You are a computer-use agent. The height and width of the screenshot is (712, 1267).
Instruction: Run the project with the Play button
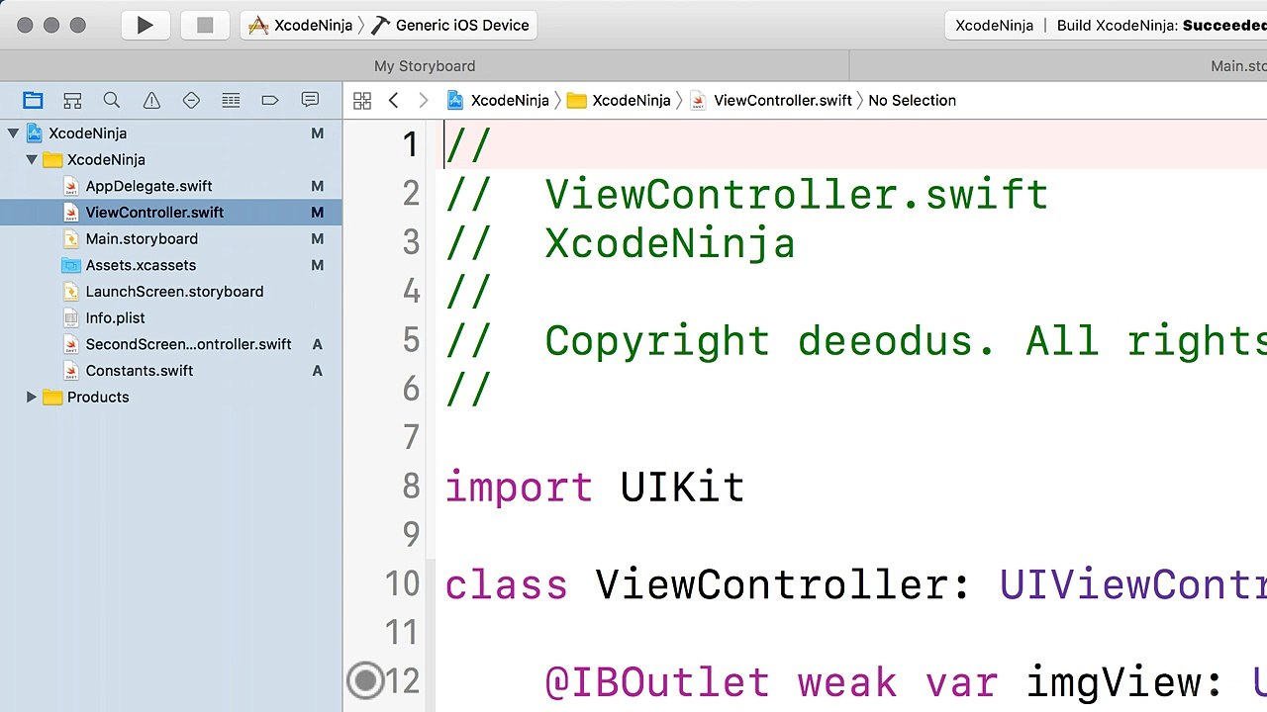pyautogui.click(x=146, y=26)
